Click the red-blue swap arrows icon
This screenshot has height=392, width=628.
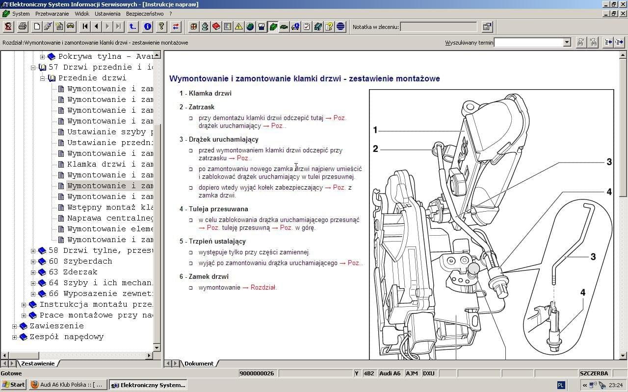(x=176, y=26)
